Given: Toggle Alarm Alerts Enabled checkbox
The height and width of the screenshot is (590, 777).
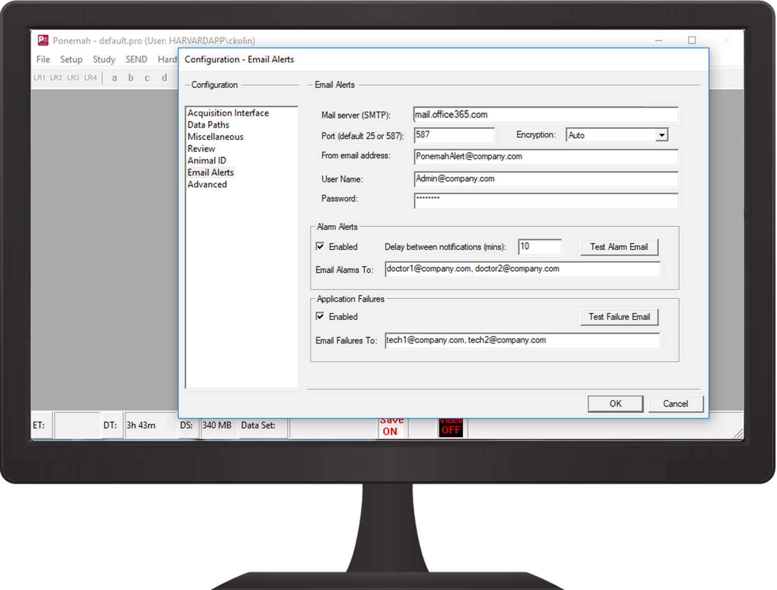Looking at the screenshot, I should [x=320, y=246].
